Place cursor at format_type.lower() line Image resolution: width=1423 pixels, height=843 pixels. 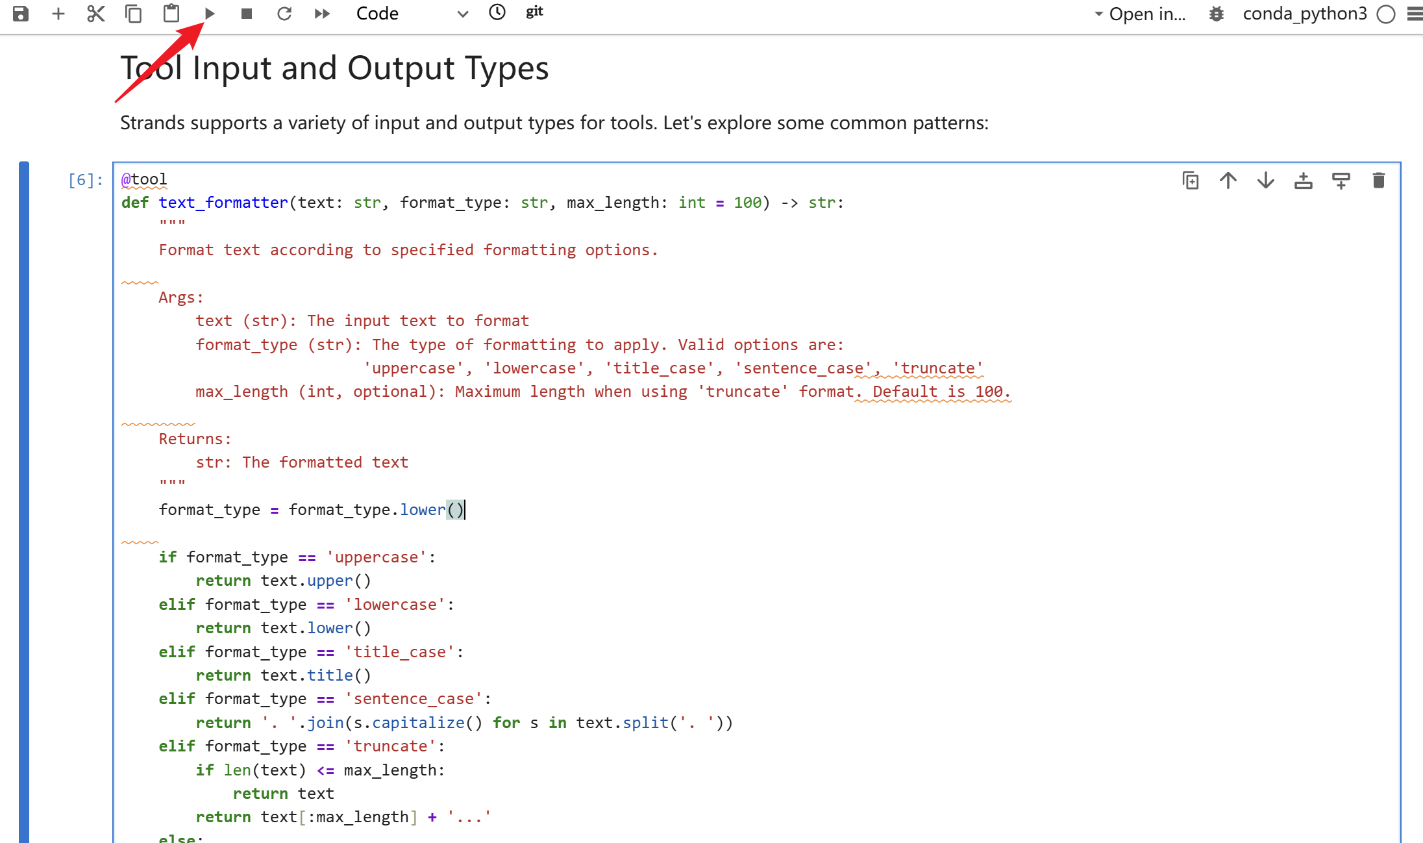point(312,510)
